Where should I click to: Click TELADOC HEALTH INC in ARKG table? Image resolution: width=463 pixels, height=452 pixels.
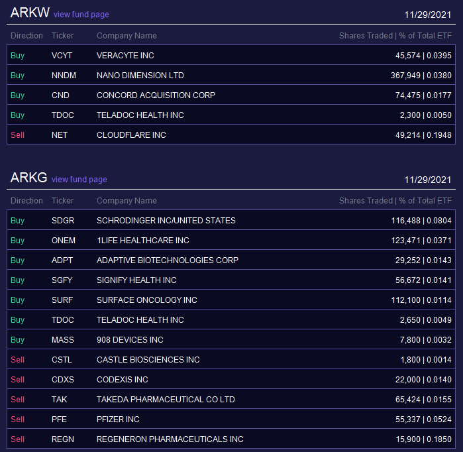(x=140, y=319)
